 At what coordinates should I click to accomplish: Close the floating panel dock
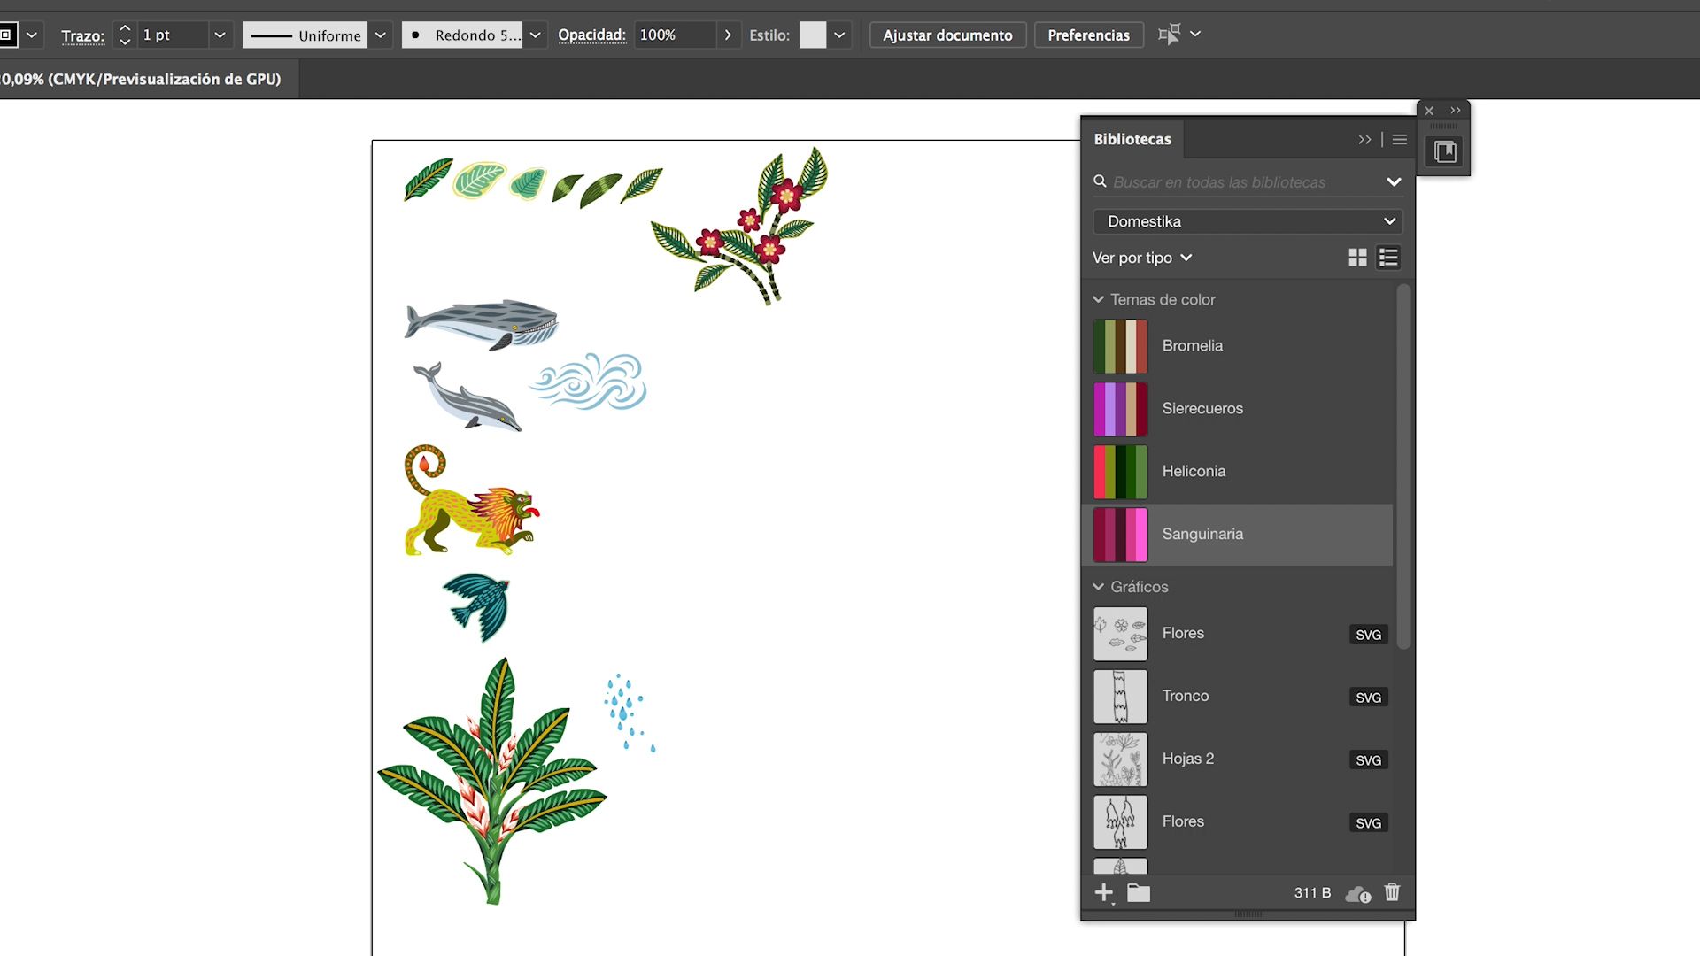[1428, 111]
